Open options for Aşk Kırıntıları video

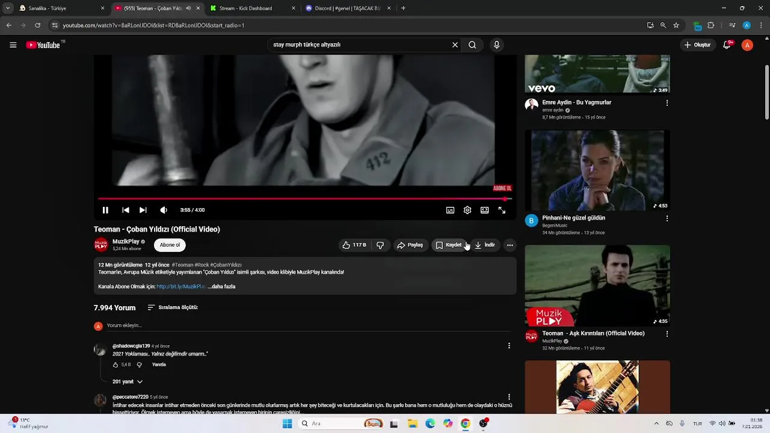point(667,334)
